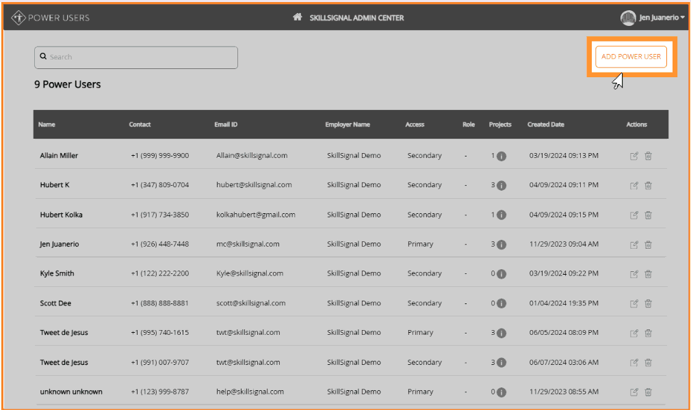Click the name Scott Dee
Viewport: 691px width, 410px height.
coord(55,303)
